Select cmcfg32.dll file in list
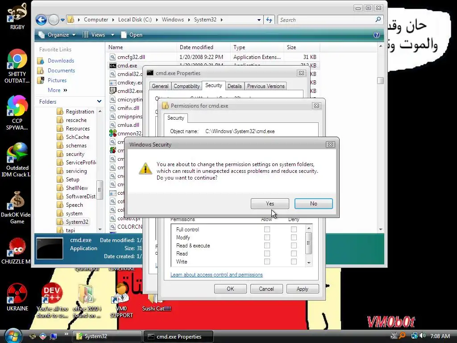The width and height of the screenshot is (457, 343). click(131, 57)
